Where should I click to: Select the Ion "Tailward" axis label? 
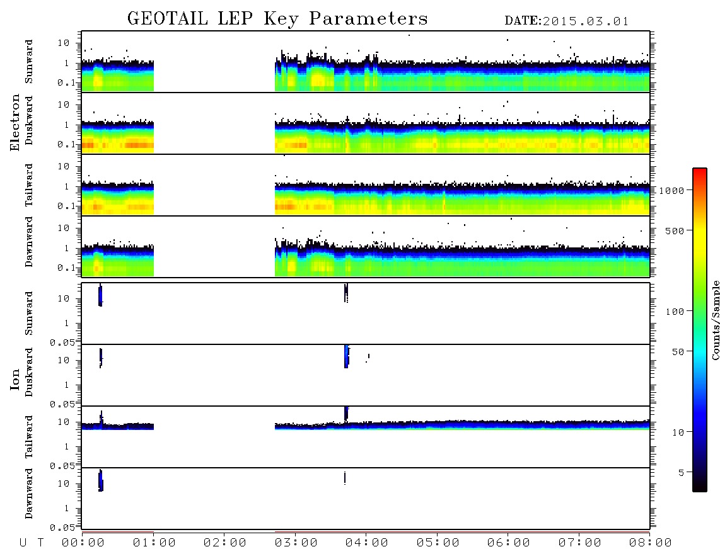tap(29, 437)
